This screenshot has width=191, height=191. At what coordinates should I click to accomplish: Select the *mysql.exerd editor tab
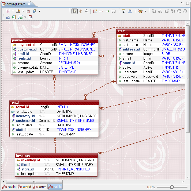[x=16, y=4]
